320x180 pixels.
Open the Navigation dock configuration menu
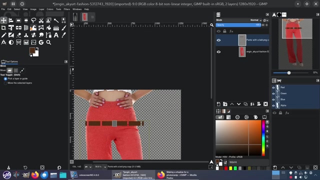click(318, 14)
